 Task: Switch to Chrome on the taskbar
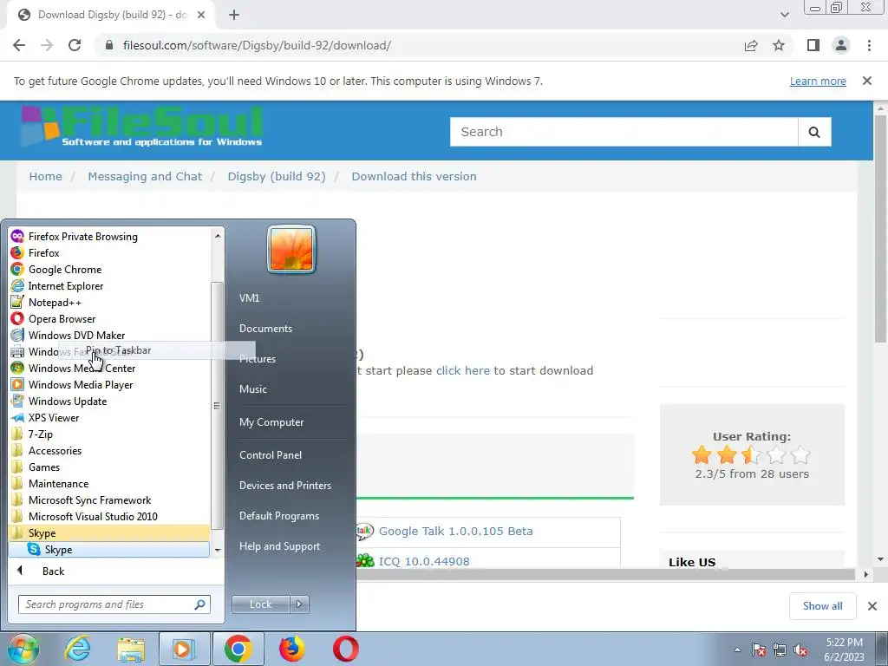coord(238,649)
